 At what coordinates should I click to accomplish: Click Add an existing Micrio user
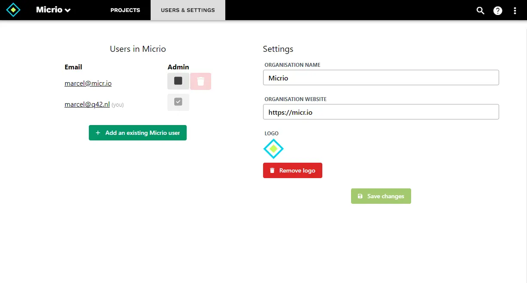coord(138,133)
